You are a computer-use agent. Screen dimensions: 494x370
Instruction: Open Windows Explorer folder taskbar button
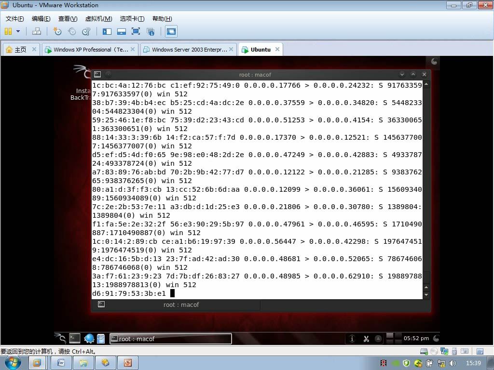click(83, 363)
